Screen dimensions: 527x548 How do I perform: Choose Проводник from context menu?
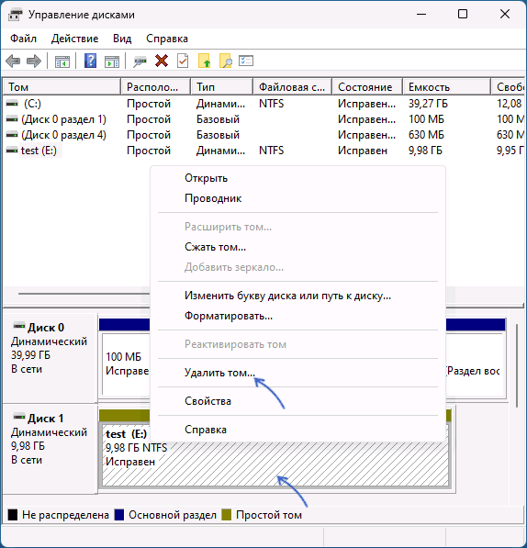point(297,198)
